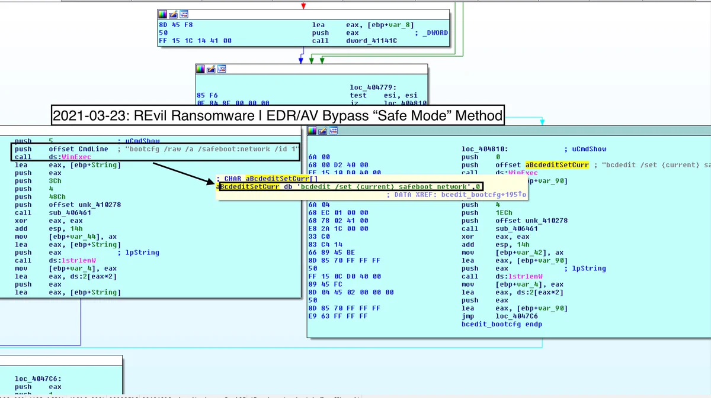Select [ebp+var_42], ax operand
The image size is (711, 398).
click(530, 253)
